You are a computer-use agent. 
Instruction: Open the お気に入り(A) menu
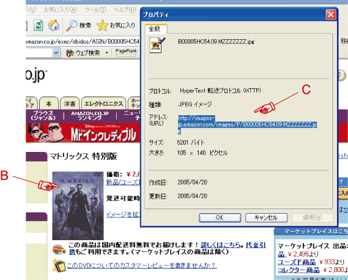tap(61, 10)
